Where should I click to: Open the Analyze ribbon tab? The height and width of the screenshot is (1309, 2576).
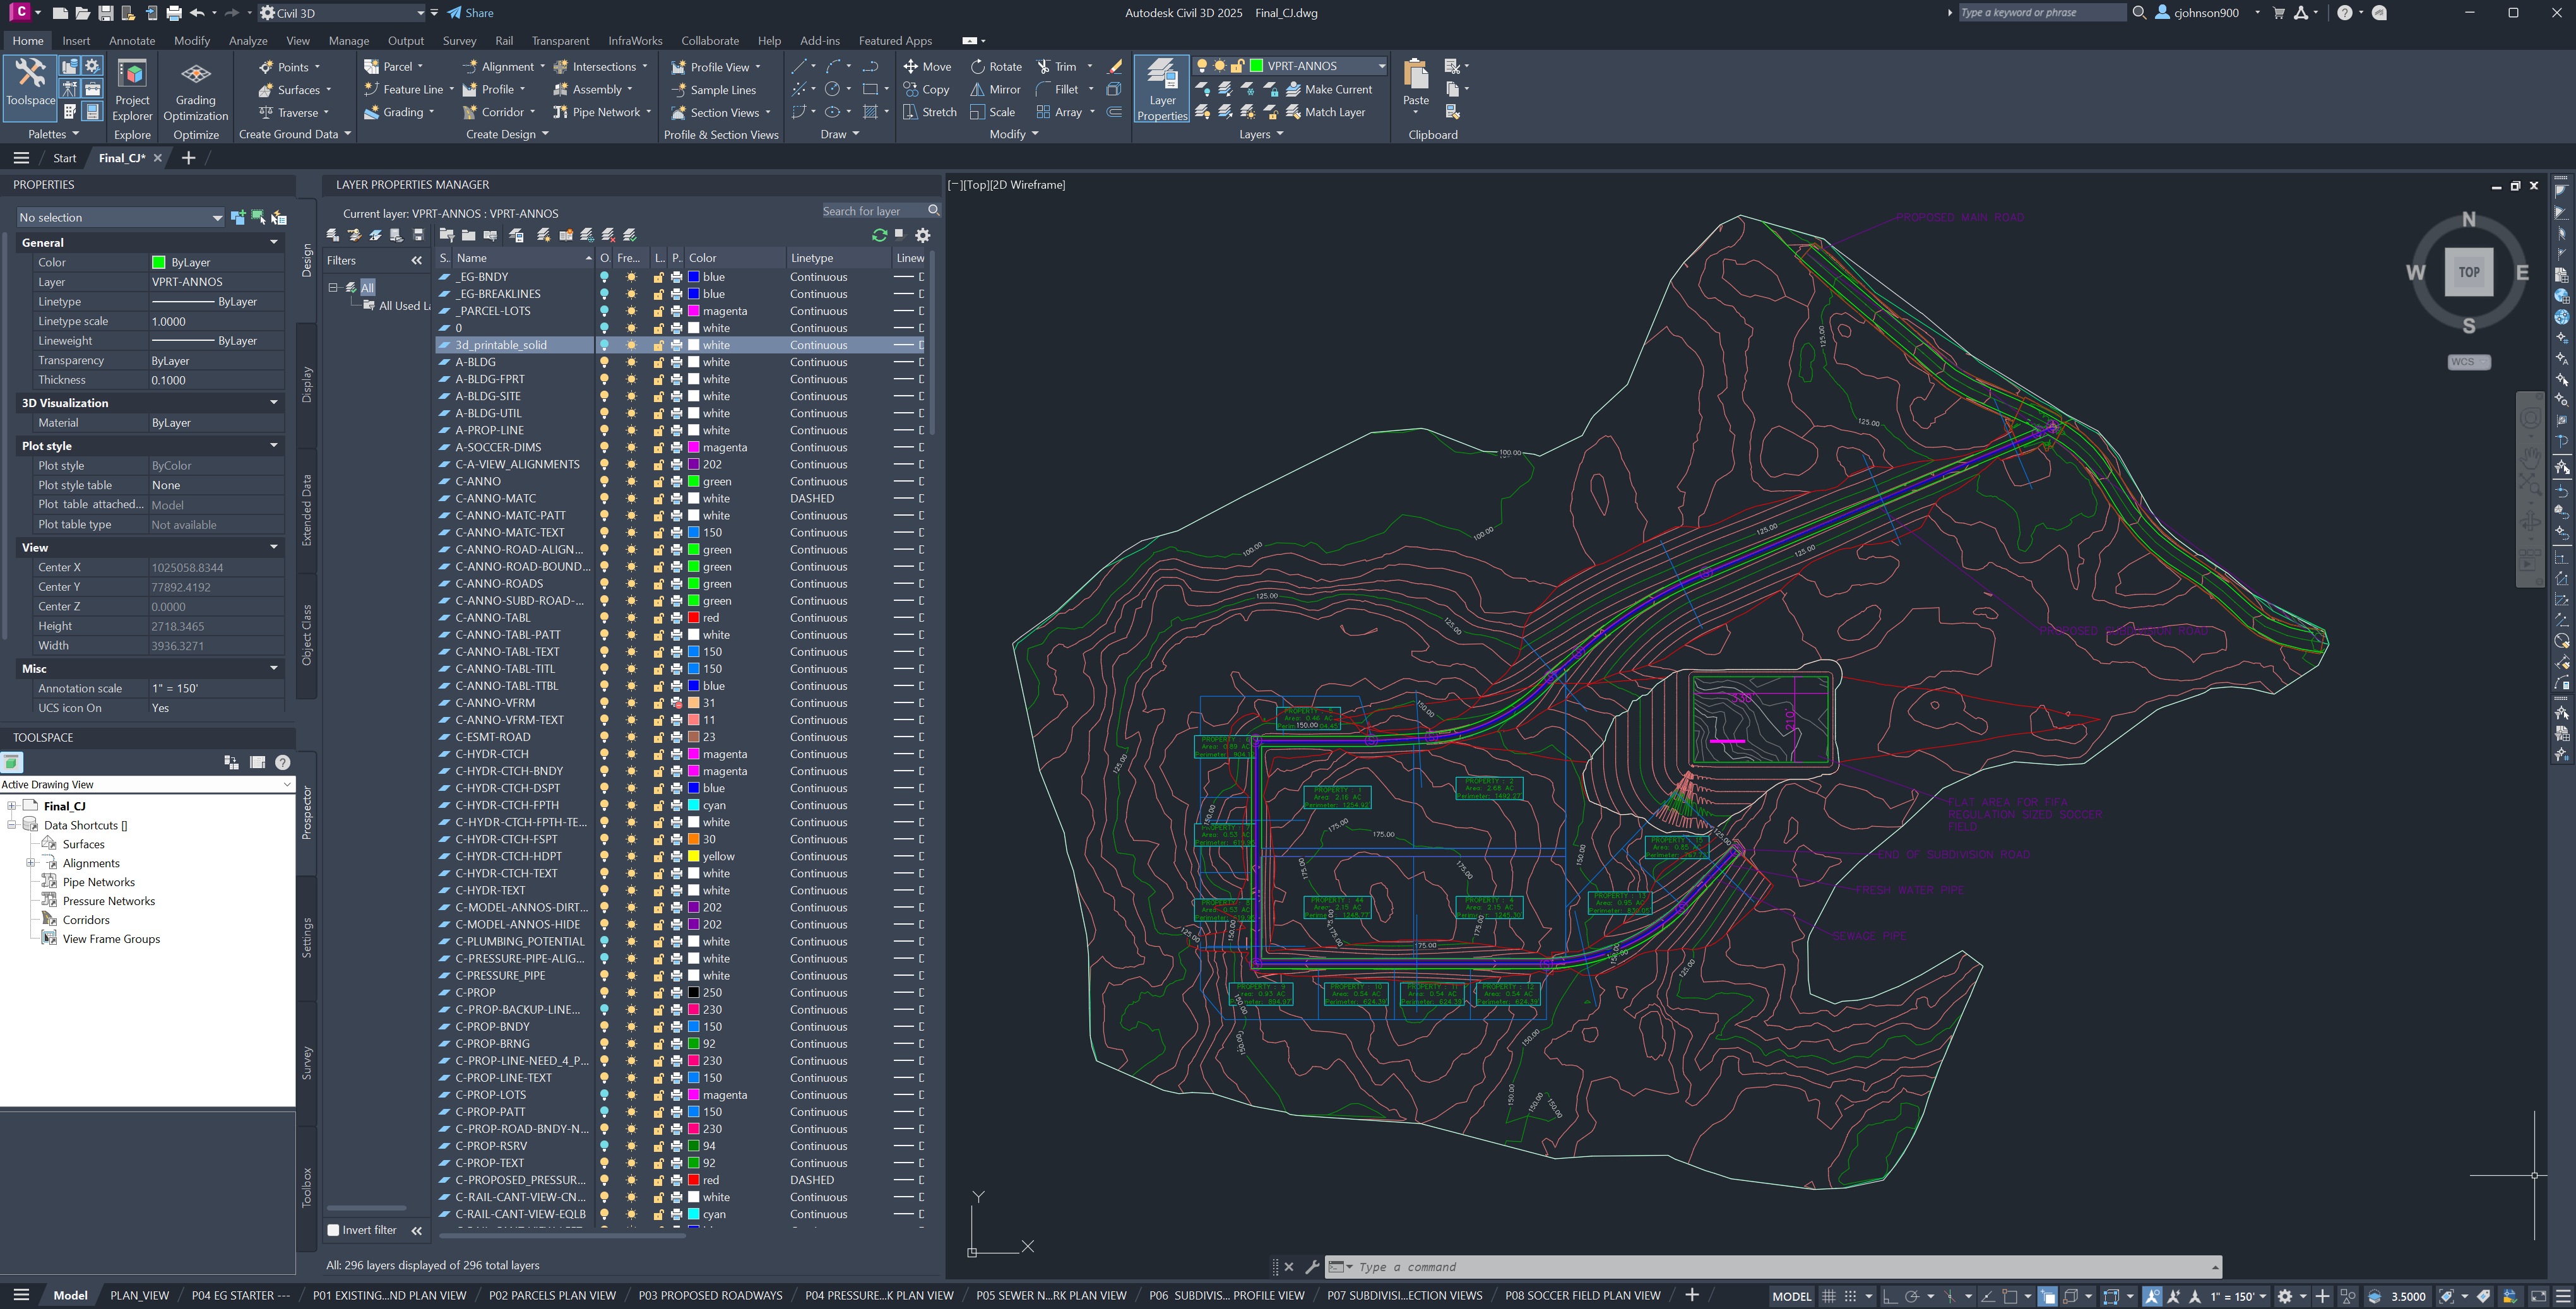pos(248,41)
